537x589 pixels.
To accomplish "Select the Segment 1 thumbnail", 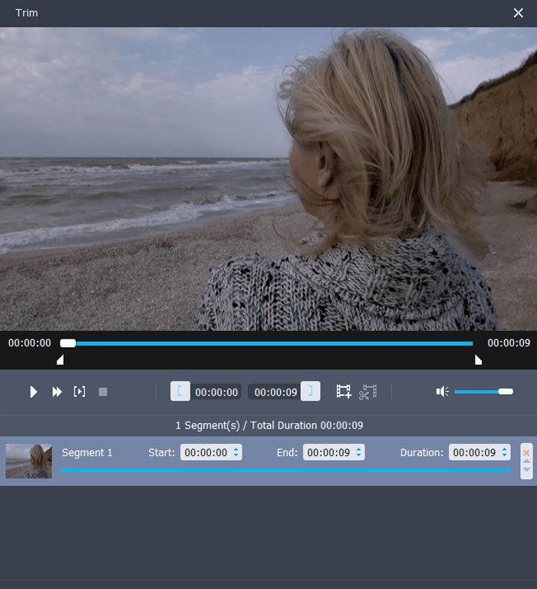I will tap(29, 461).
